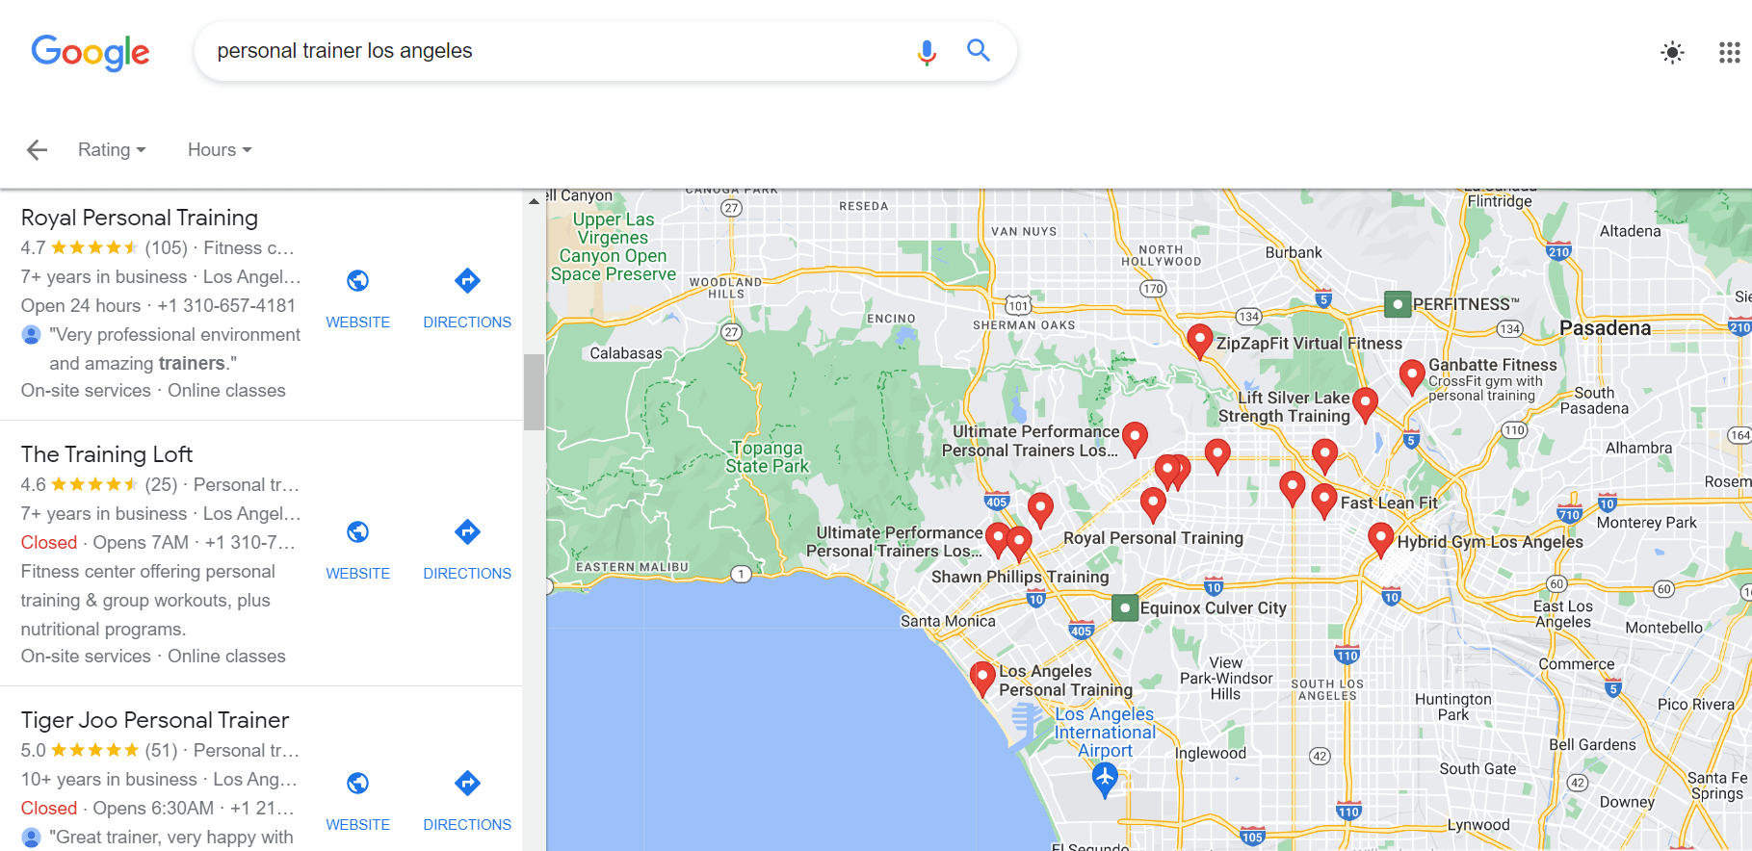Visit The Training Loft website icon
Screen dimensions: 1752x851
click(x=357, y=532)
